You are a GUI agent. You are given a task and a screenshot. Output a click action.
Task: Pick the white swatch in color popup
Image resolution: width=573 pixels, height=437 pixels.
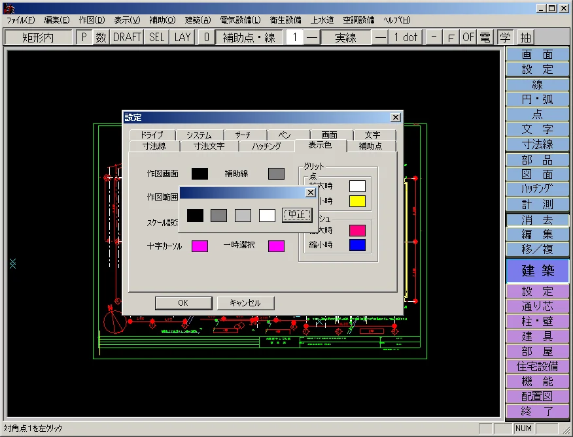pos(267,216)
